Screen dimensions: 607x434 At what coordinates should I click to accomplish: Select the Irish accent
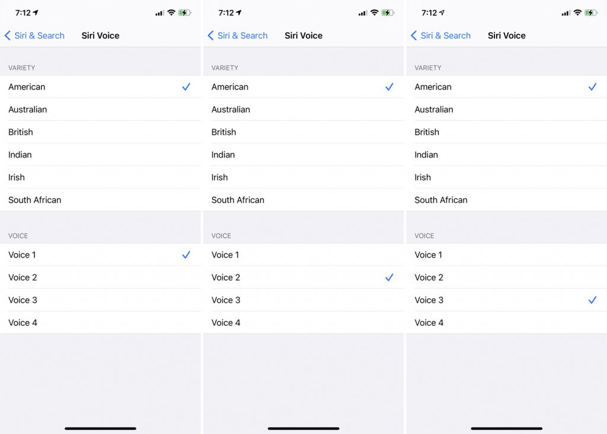point(17,177)
